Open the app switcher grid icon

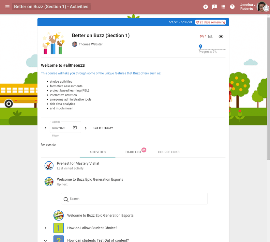point(223,7)
